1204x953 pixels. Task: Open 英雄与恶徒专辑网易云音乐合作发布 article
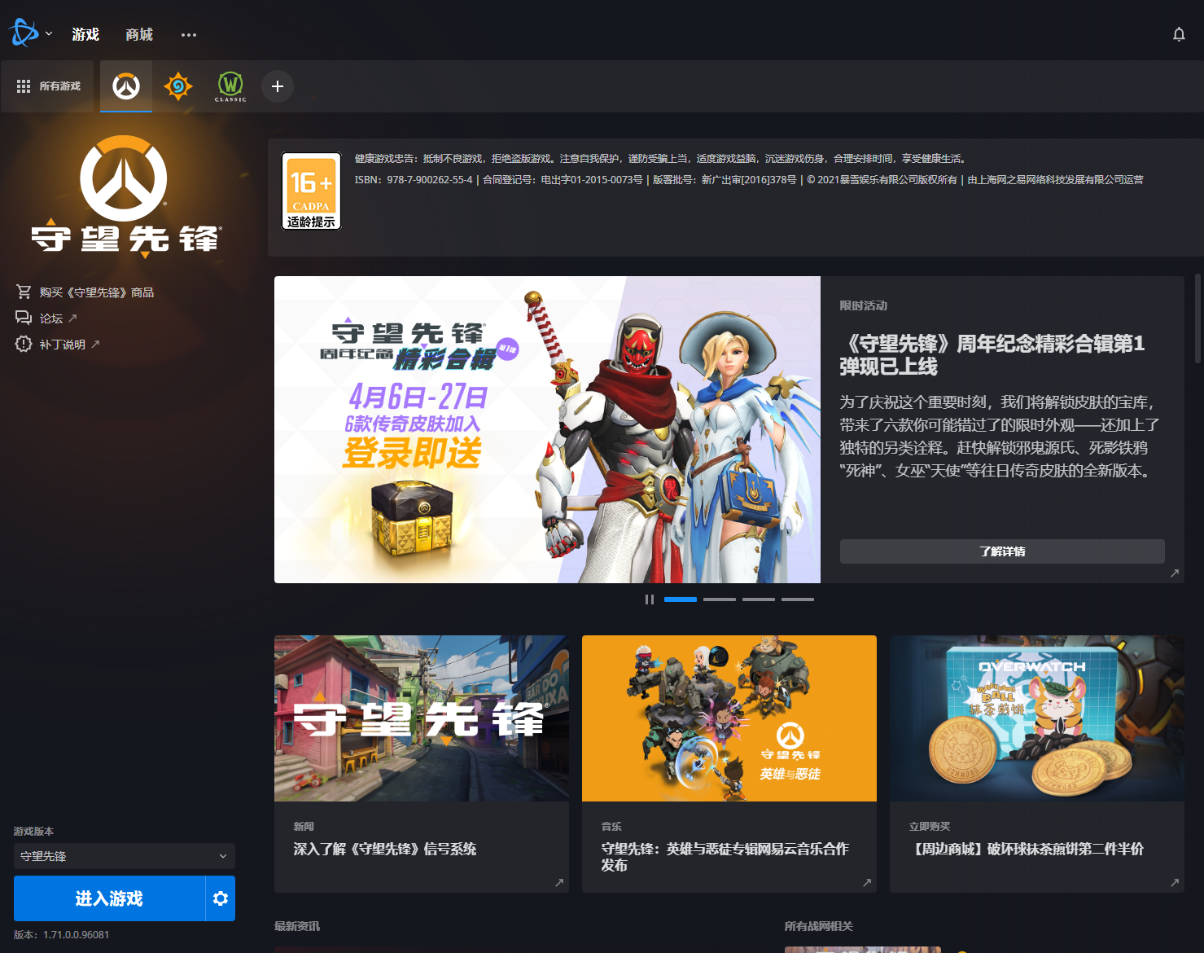pyautogui.click(x=725, y=857)
